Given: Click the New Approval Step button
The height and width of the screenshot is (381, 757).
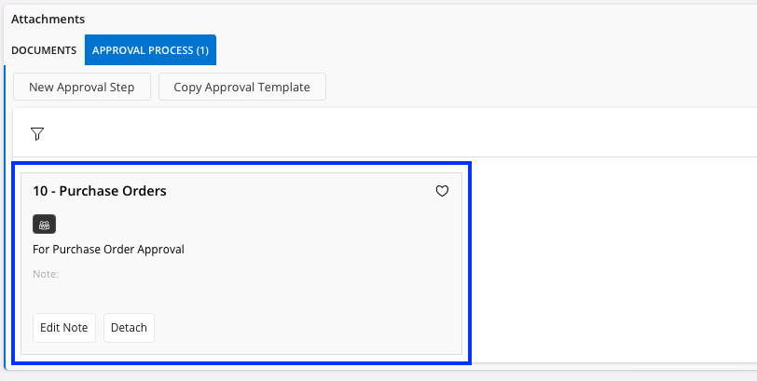Looking at the screenshot, I should click(82, 88).
